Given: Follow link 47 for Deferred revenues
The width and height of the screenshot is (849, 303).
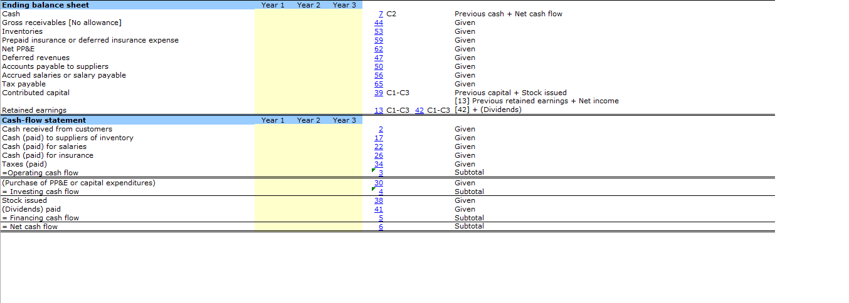Looking at the screenshot, I should tap(379, 58).
